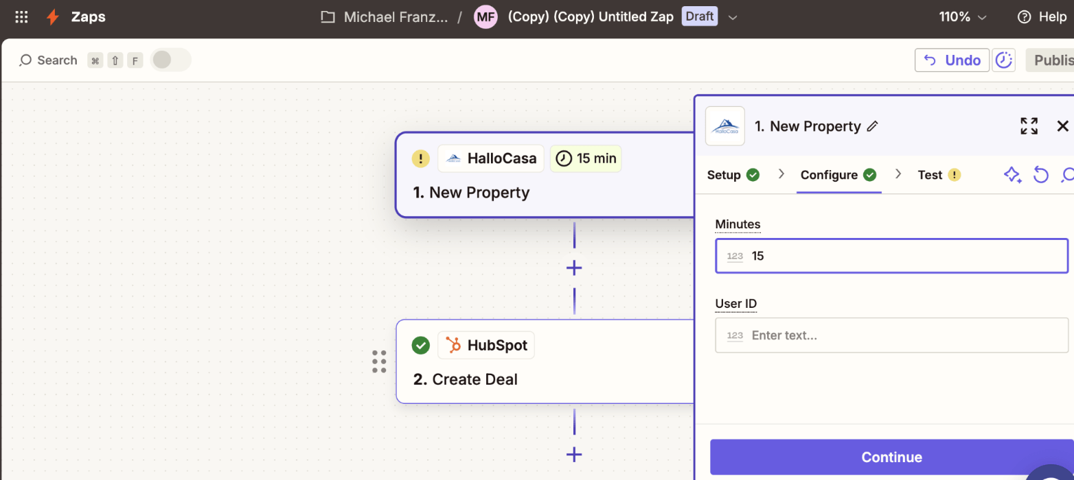Click the Help question mark icon

click(x=1024, y=17)
